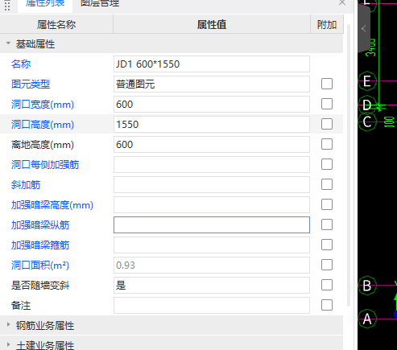This screenshot has height=350, width=397.
Task: Click the 名称 property label
Action: [x=21, y=64]
